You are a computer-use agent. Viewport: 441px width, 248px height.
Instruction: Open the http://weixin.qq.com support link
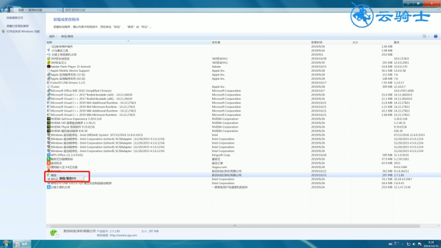[x=123, y=235]
